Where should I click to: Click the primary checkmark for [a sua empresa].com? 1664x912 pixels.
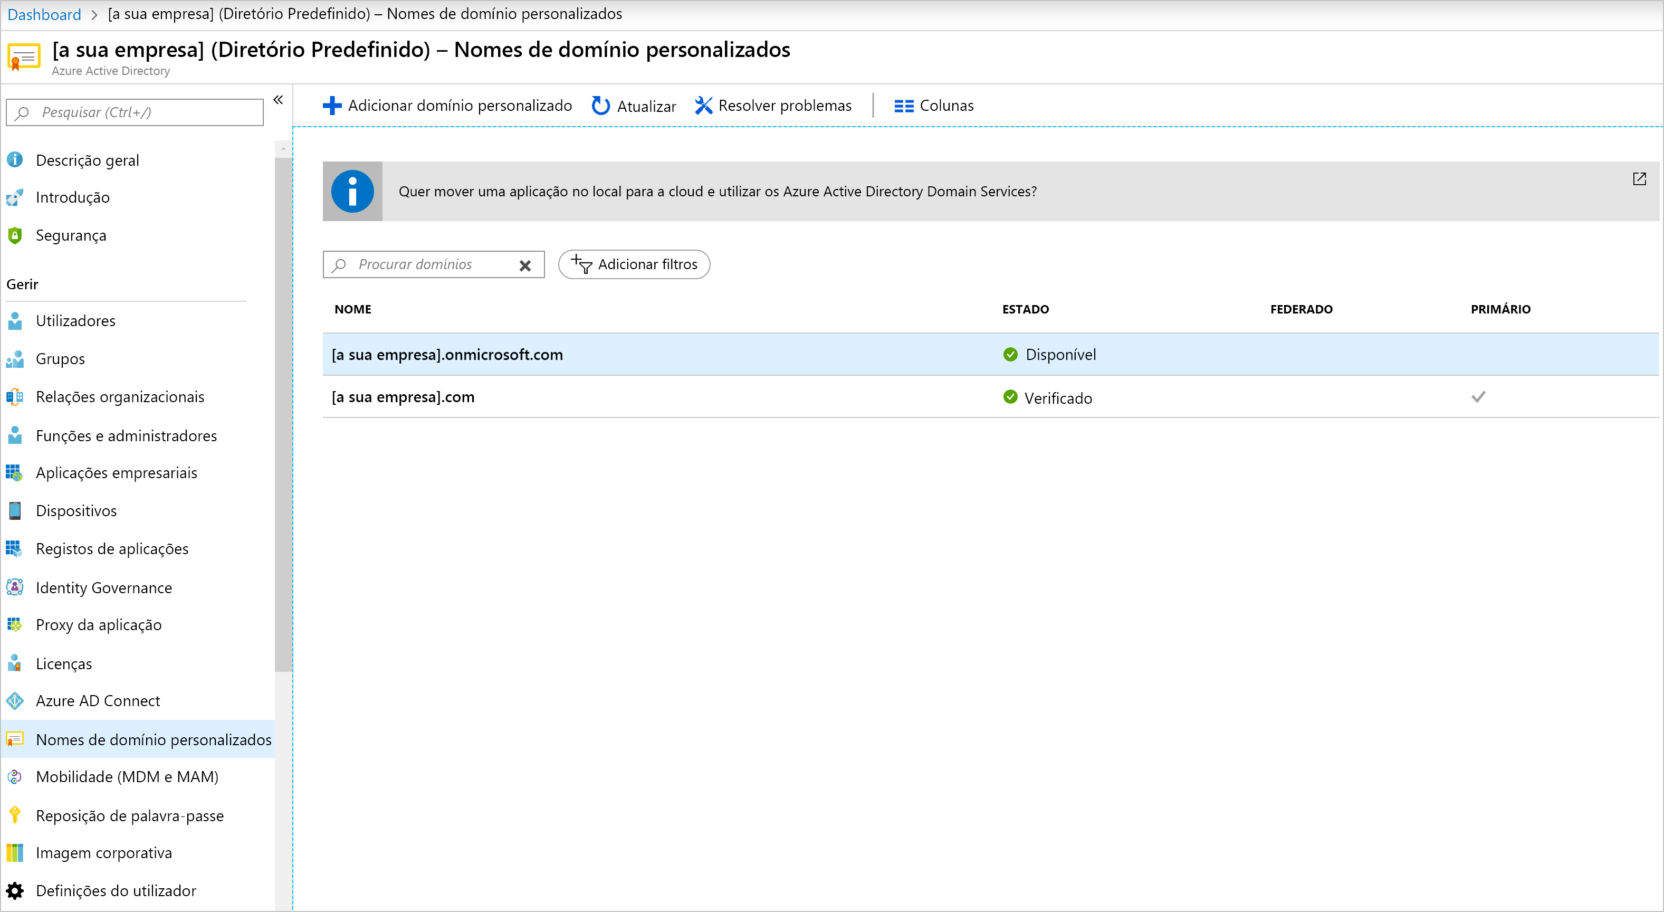pyautogui.click(x=1478, y=397)
